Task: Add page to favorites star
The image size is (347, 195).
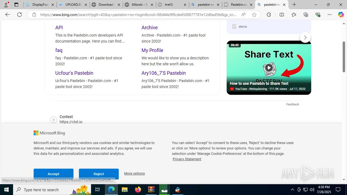Action: tap(254, 15)
